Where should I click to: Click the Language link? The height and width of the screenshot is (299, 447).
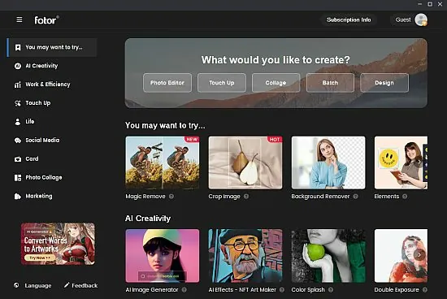coord(38,285)
